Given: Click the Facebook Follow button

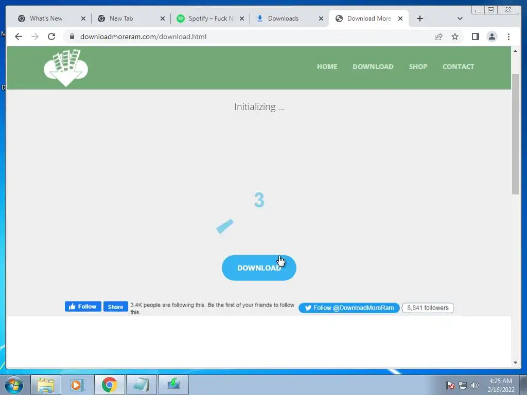Looking at the screenshot, I should pyautogui.click(x=83, y=307).
